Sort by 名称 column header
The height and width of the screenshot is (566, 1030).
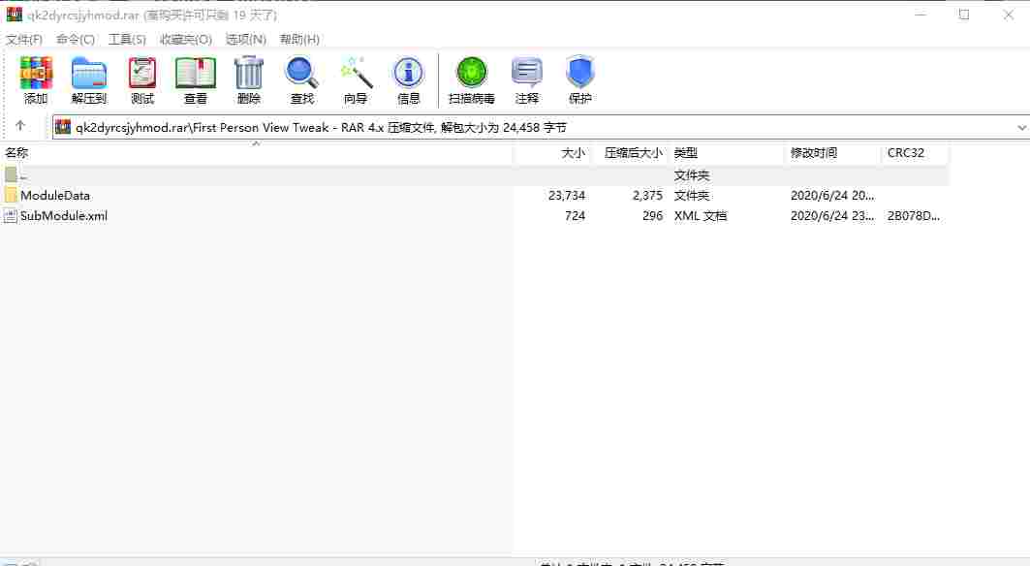click(x=256, y=153)
